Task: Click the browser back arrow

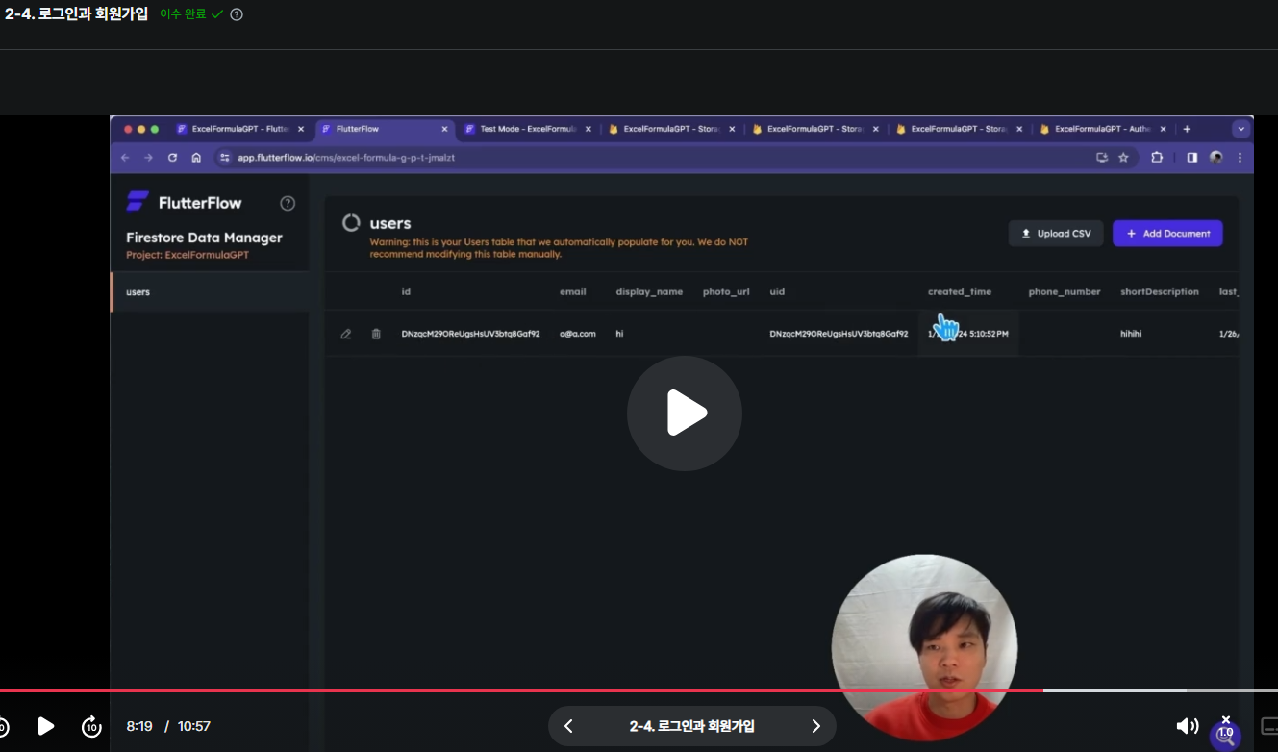Action: 125,158
